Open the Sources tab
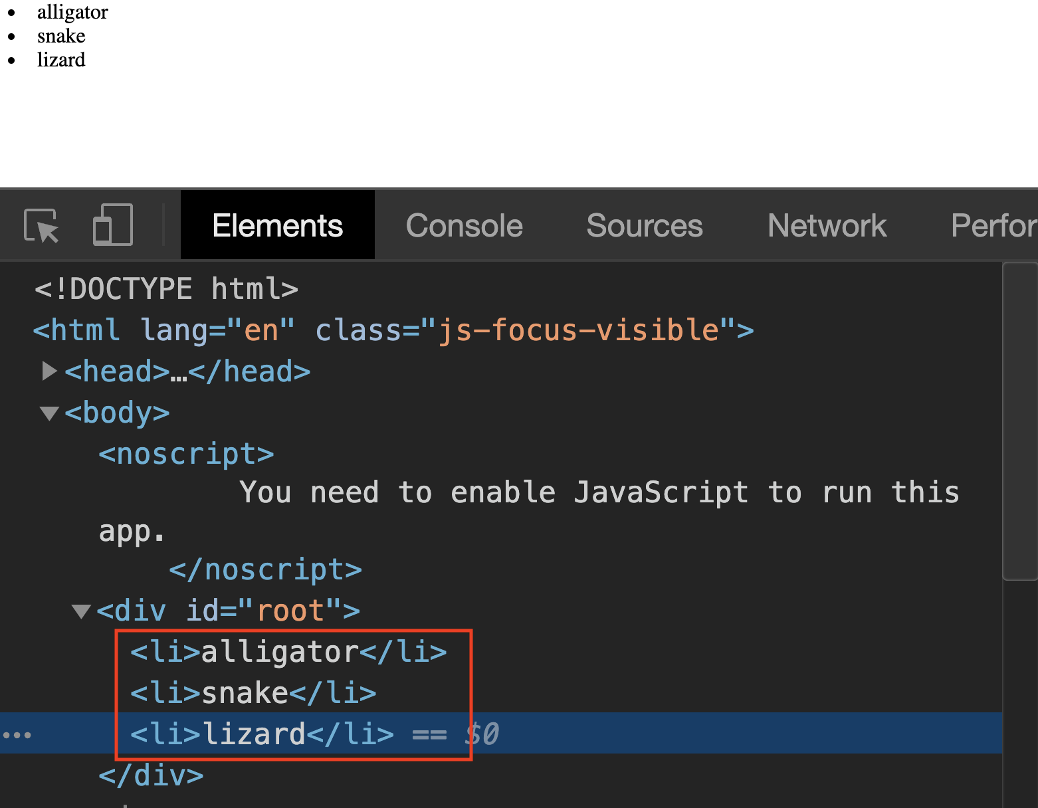 (x=644, y=225)
